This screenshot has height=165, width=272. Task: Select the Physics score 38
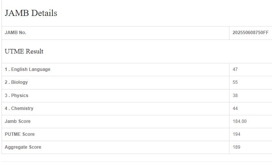pos(235,96)
